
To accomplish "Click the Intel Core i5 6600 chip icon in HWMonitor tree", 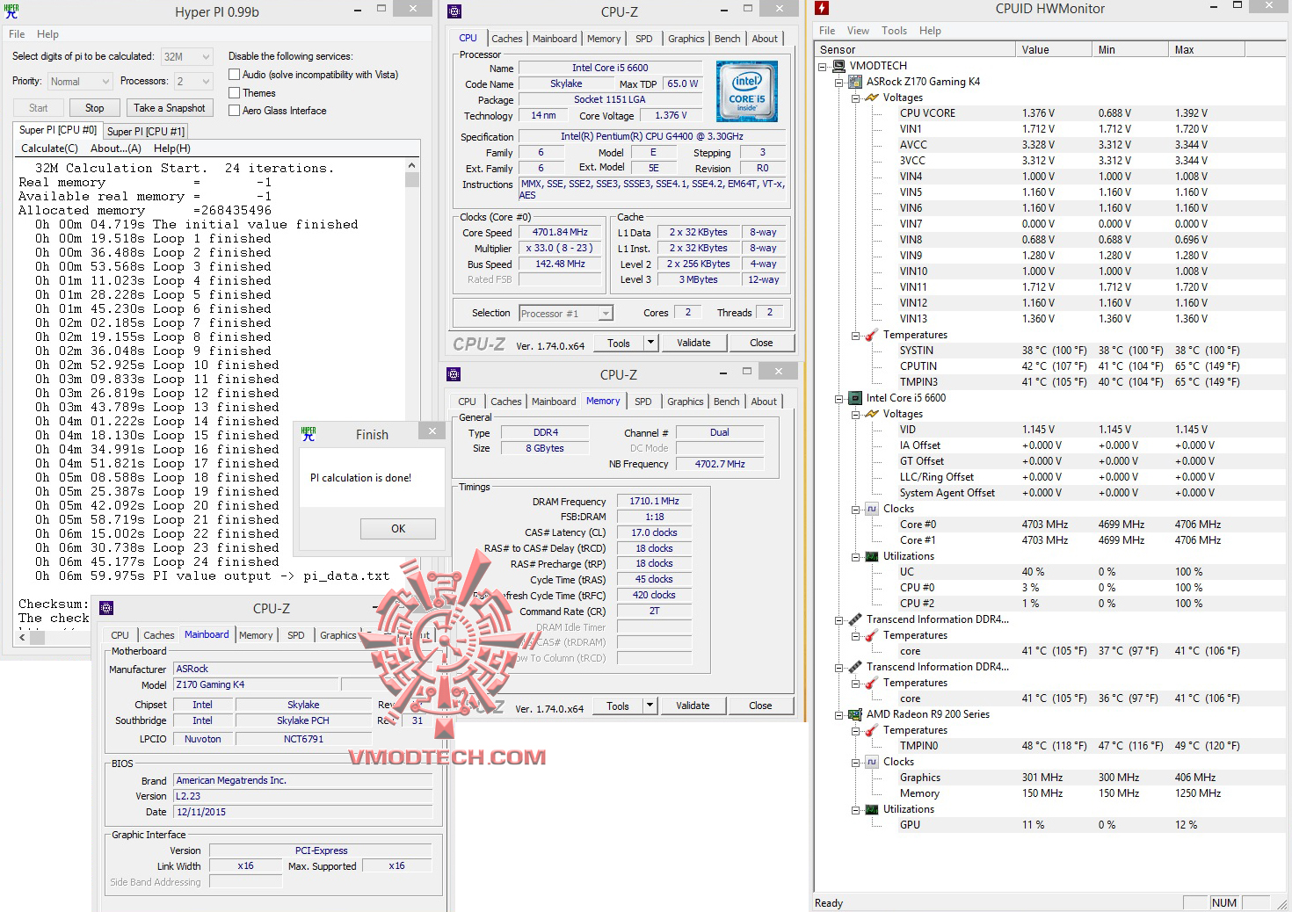I will click(855, 398).
